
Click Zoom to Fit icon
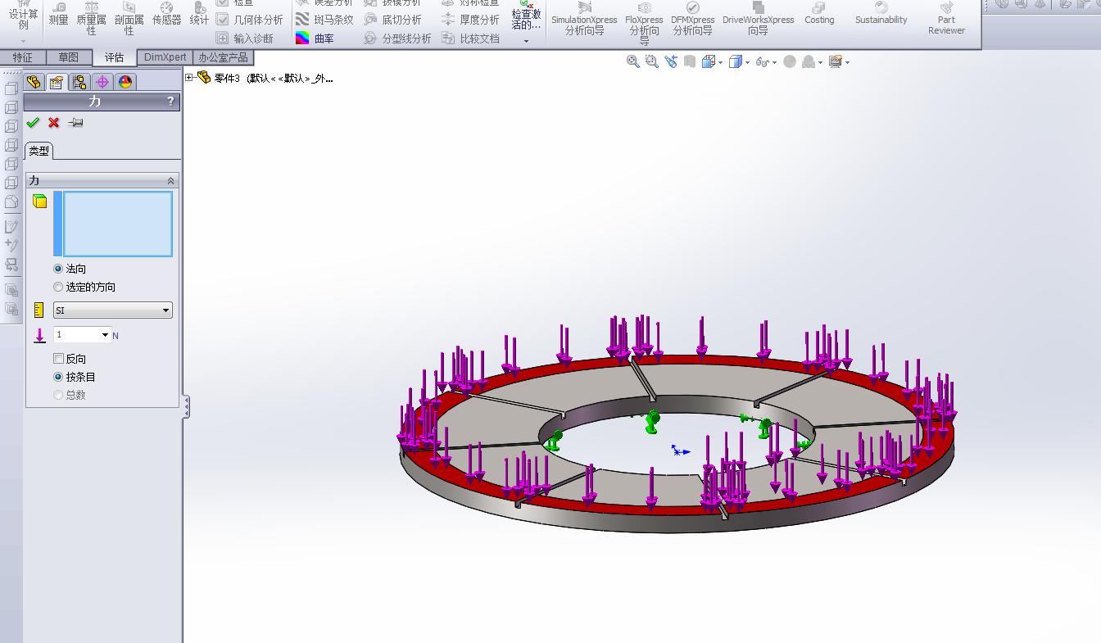tap(633, 61)
